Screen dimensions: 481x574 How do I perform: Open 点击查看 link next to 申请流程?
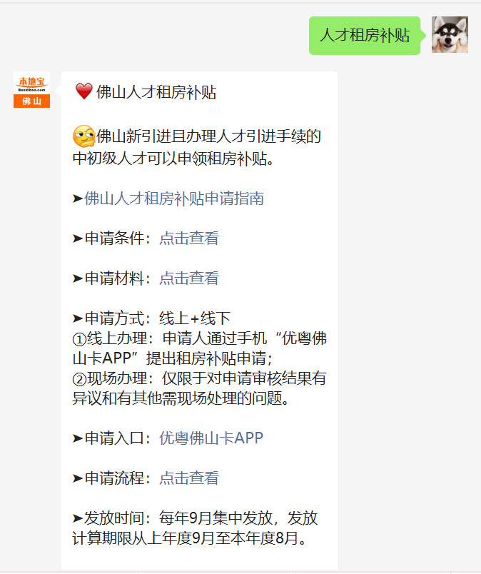click(x=189, y=478)
